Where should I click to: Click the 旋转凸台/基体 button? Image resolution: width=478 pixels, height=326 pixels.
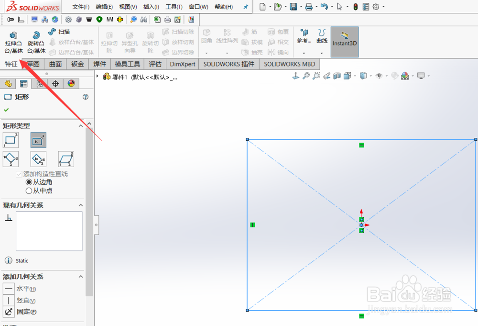pos(36,42)
